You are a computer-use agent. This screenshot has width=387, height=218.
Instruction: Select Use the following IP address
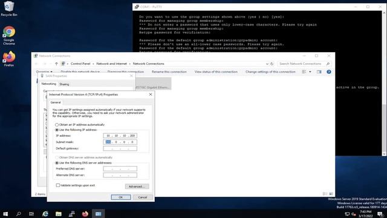tap(76, 130)
